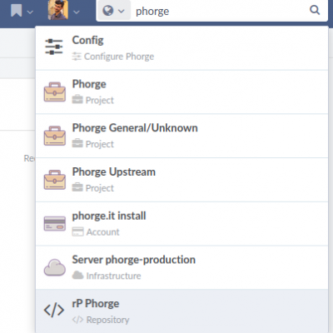The width and height of the screenshot is (333, 333).
Task: Open the Server phorge-production entry
Action: click(182, 267)
